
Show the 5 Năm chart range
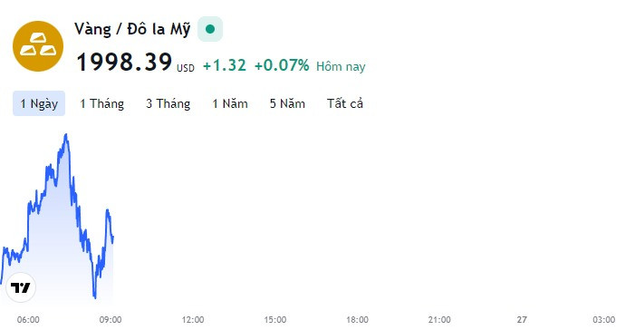click(287, 103)
